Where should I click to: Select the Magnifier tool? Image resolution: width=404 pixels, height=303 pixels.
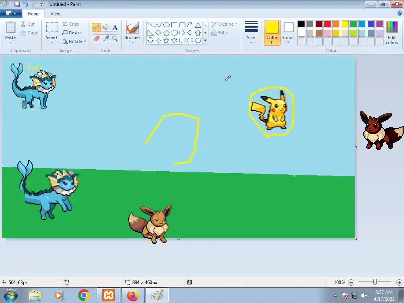tap(115, 39)
